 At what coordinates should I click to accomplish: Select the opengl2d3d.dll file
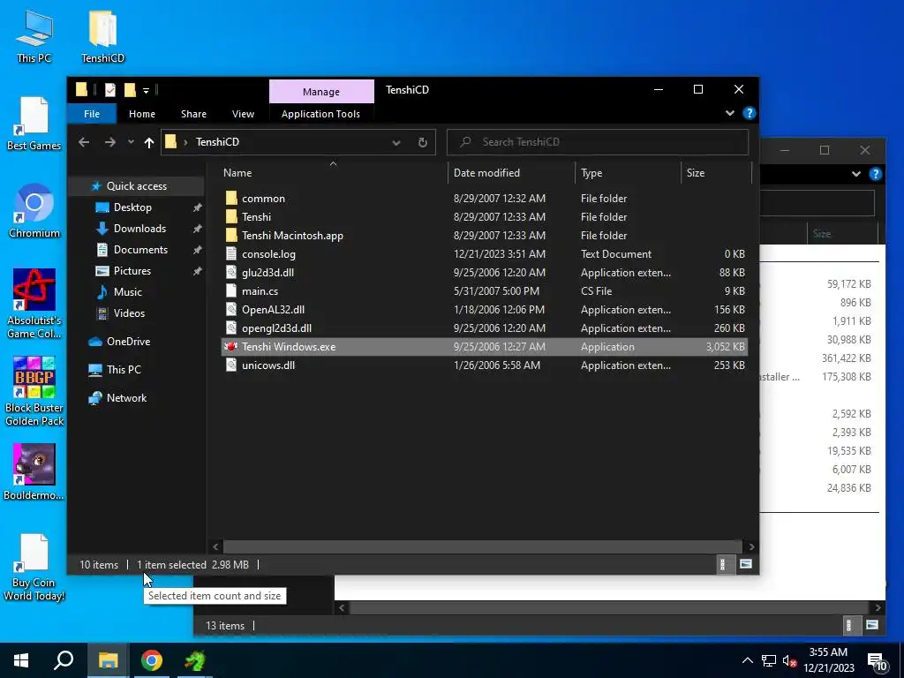[485, 328]
